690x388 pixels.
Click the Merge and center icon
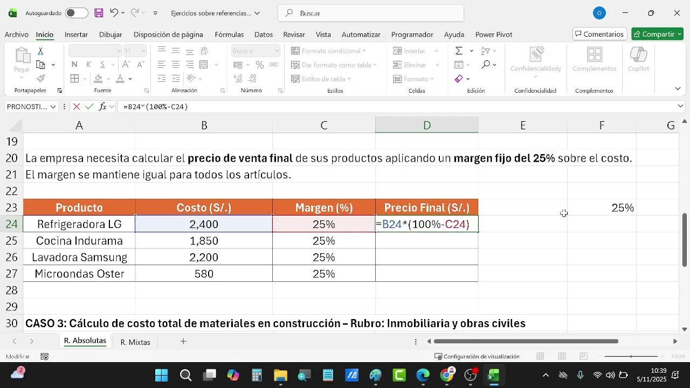click(204, 65)
